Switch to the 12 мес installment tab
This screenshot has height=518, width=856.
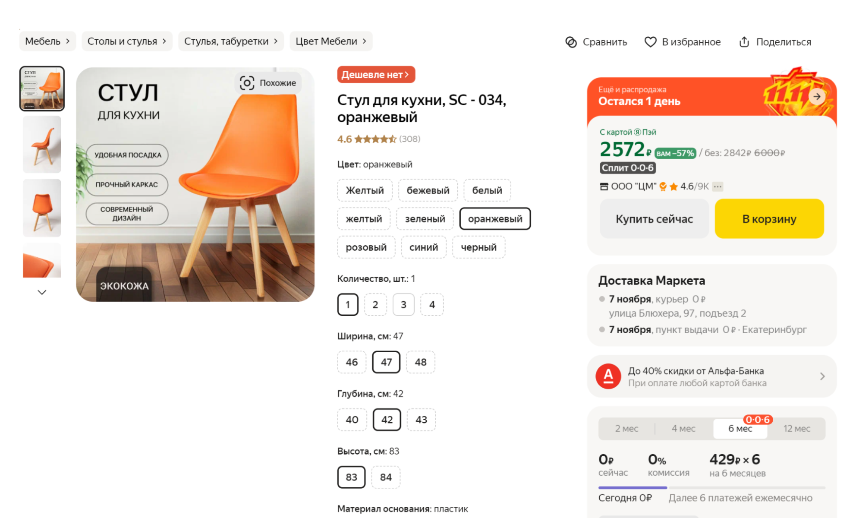(x=797, y=428)
